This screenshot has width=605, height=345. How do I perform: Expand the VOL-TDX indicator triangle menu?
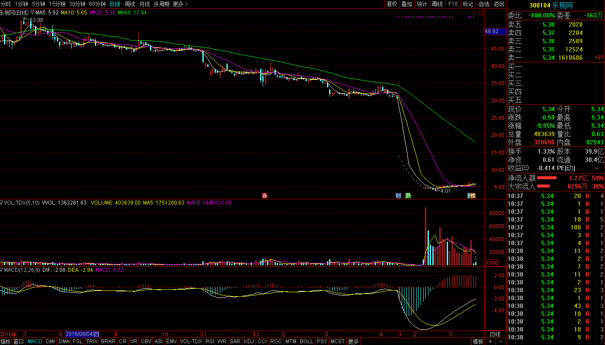2,203
